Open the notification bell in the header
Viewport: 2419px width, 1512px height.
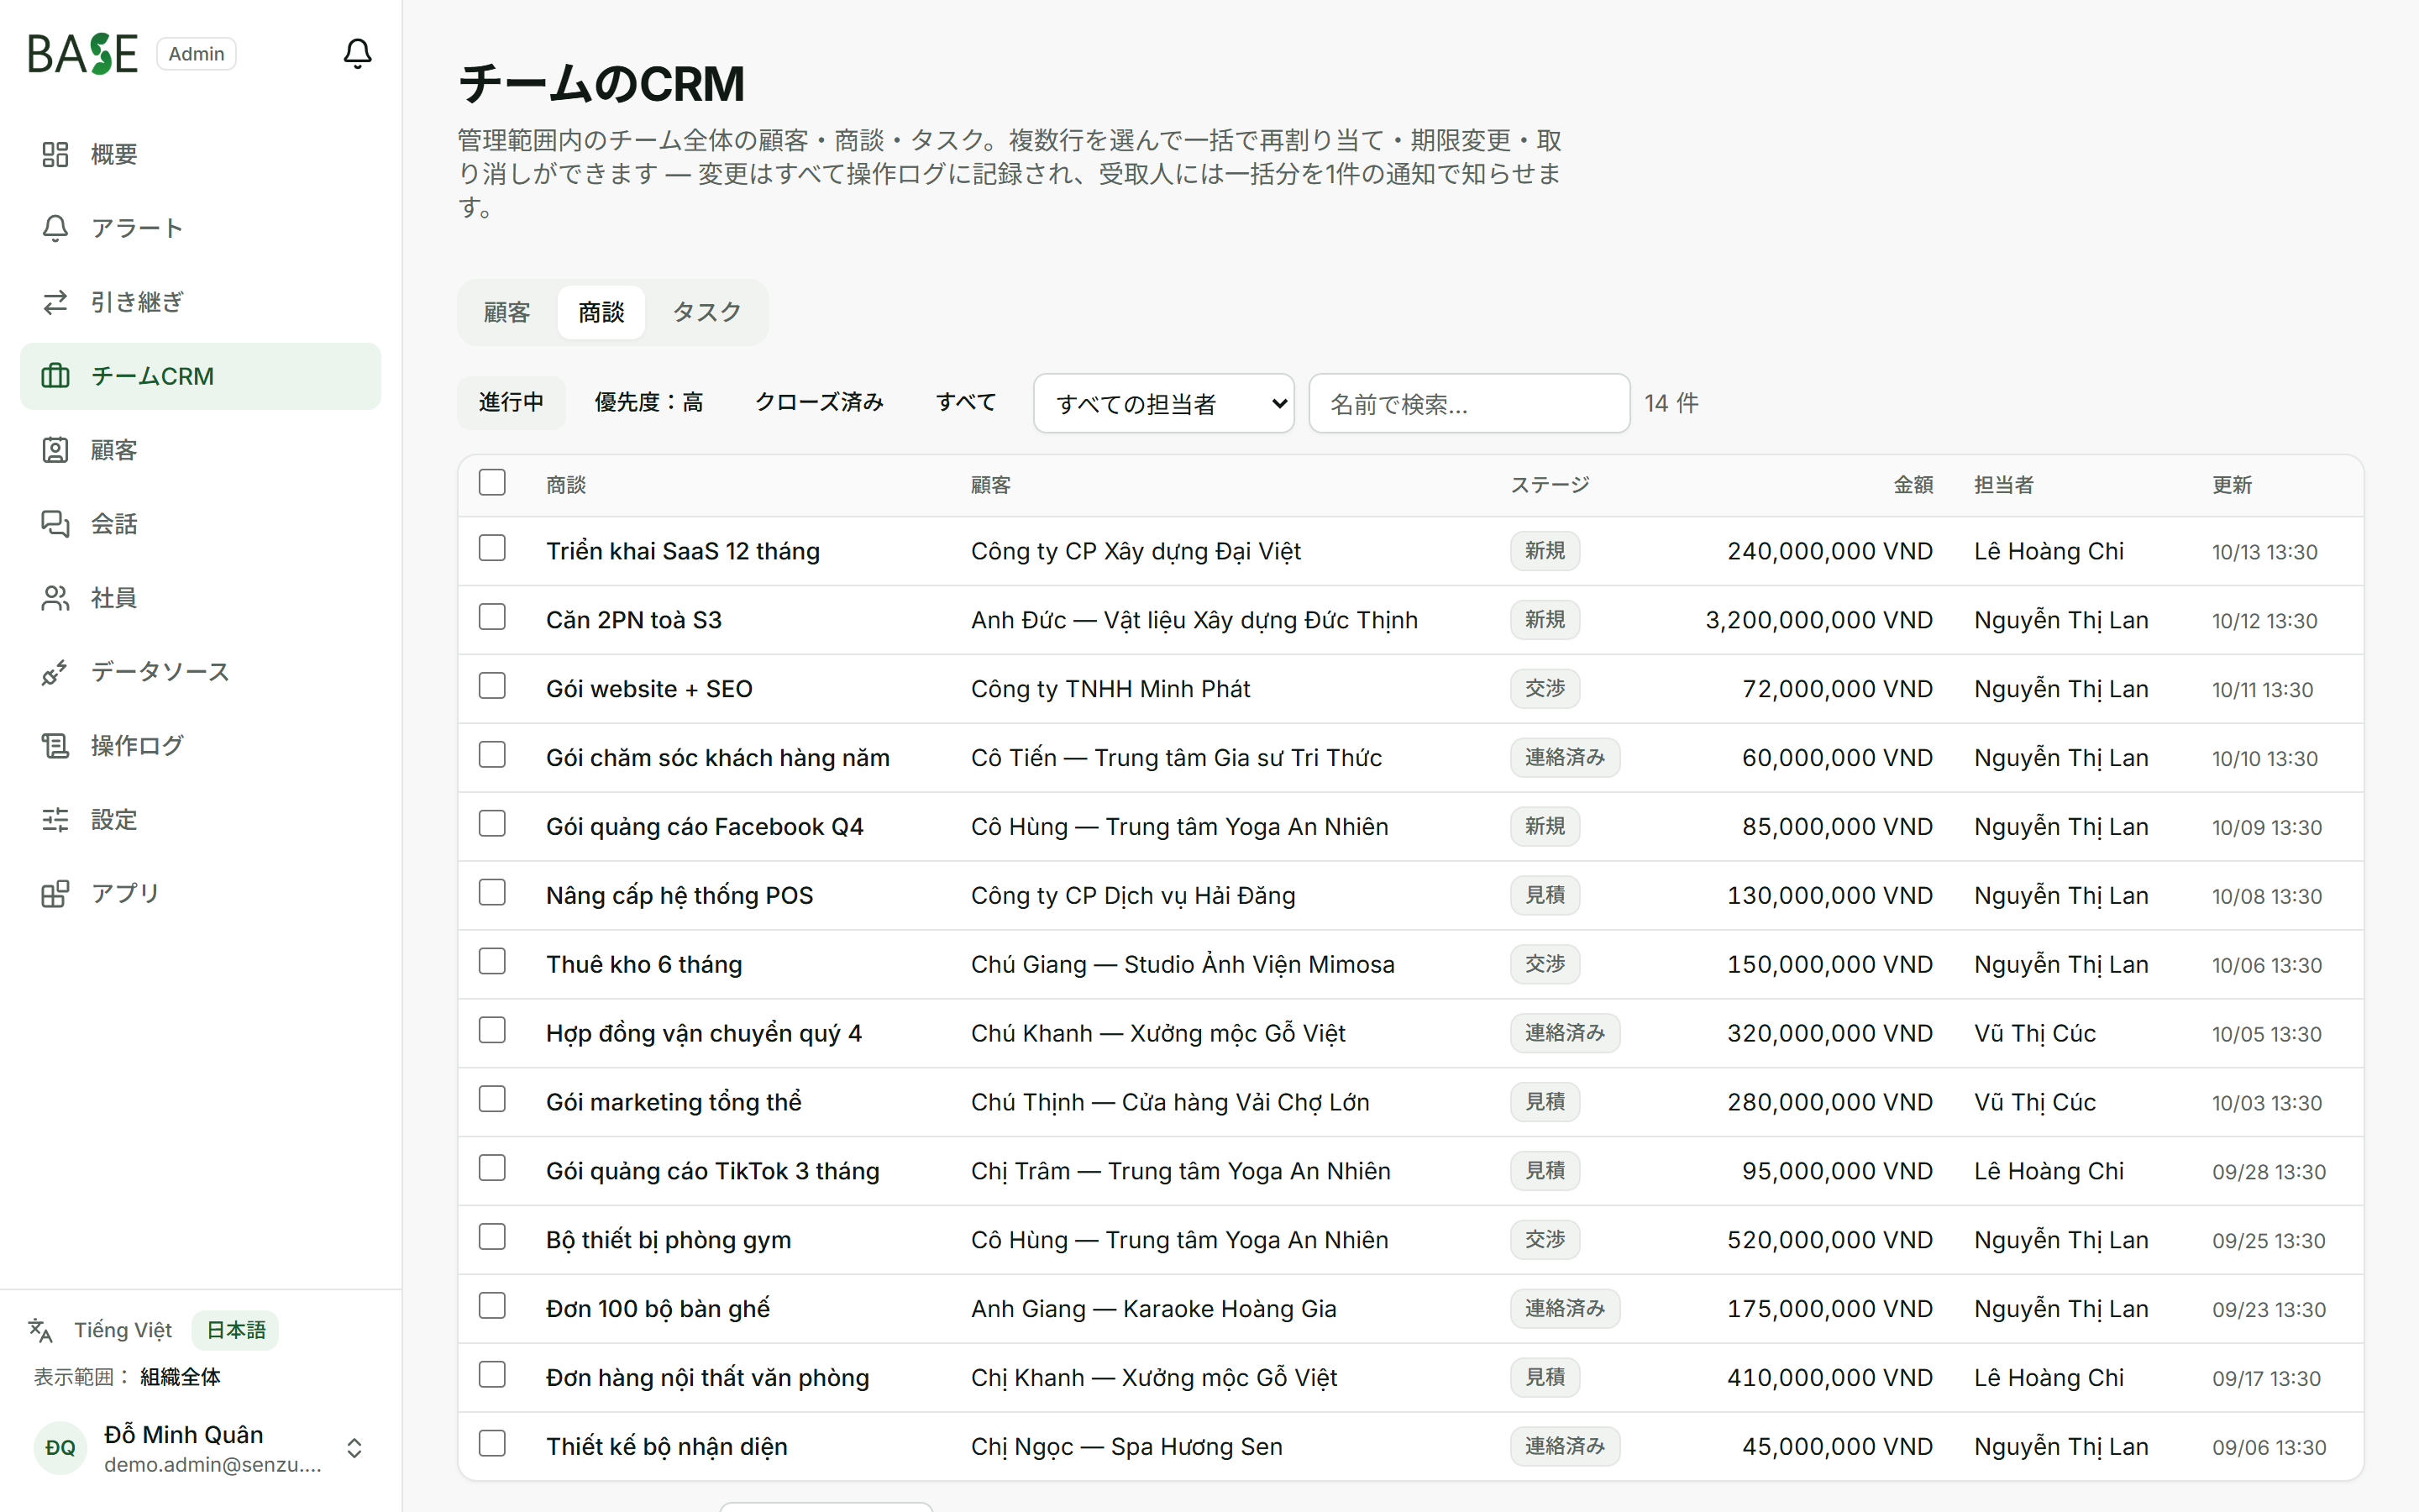pos(357,53)
